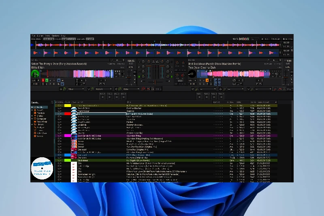Click the black vinyl icon on right deck
The width and height of the screenshot is (324, 216).
click(x=192, y=74)
